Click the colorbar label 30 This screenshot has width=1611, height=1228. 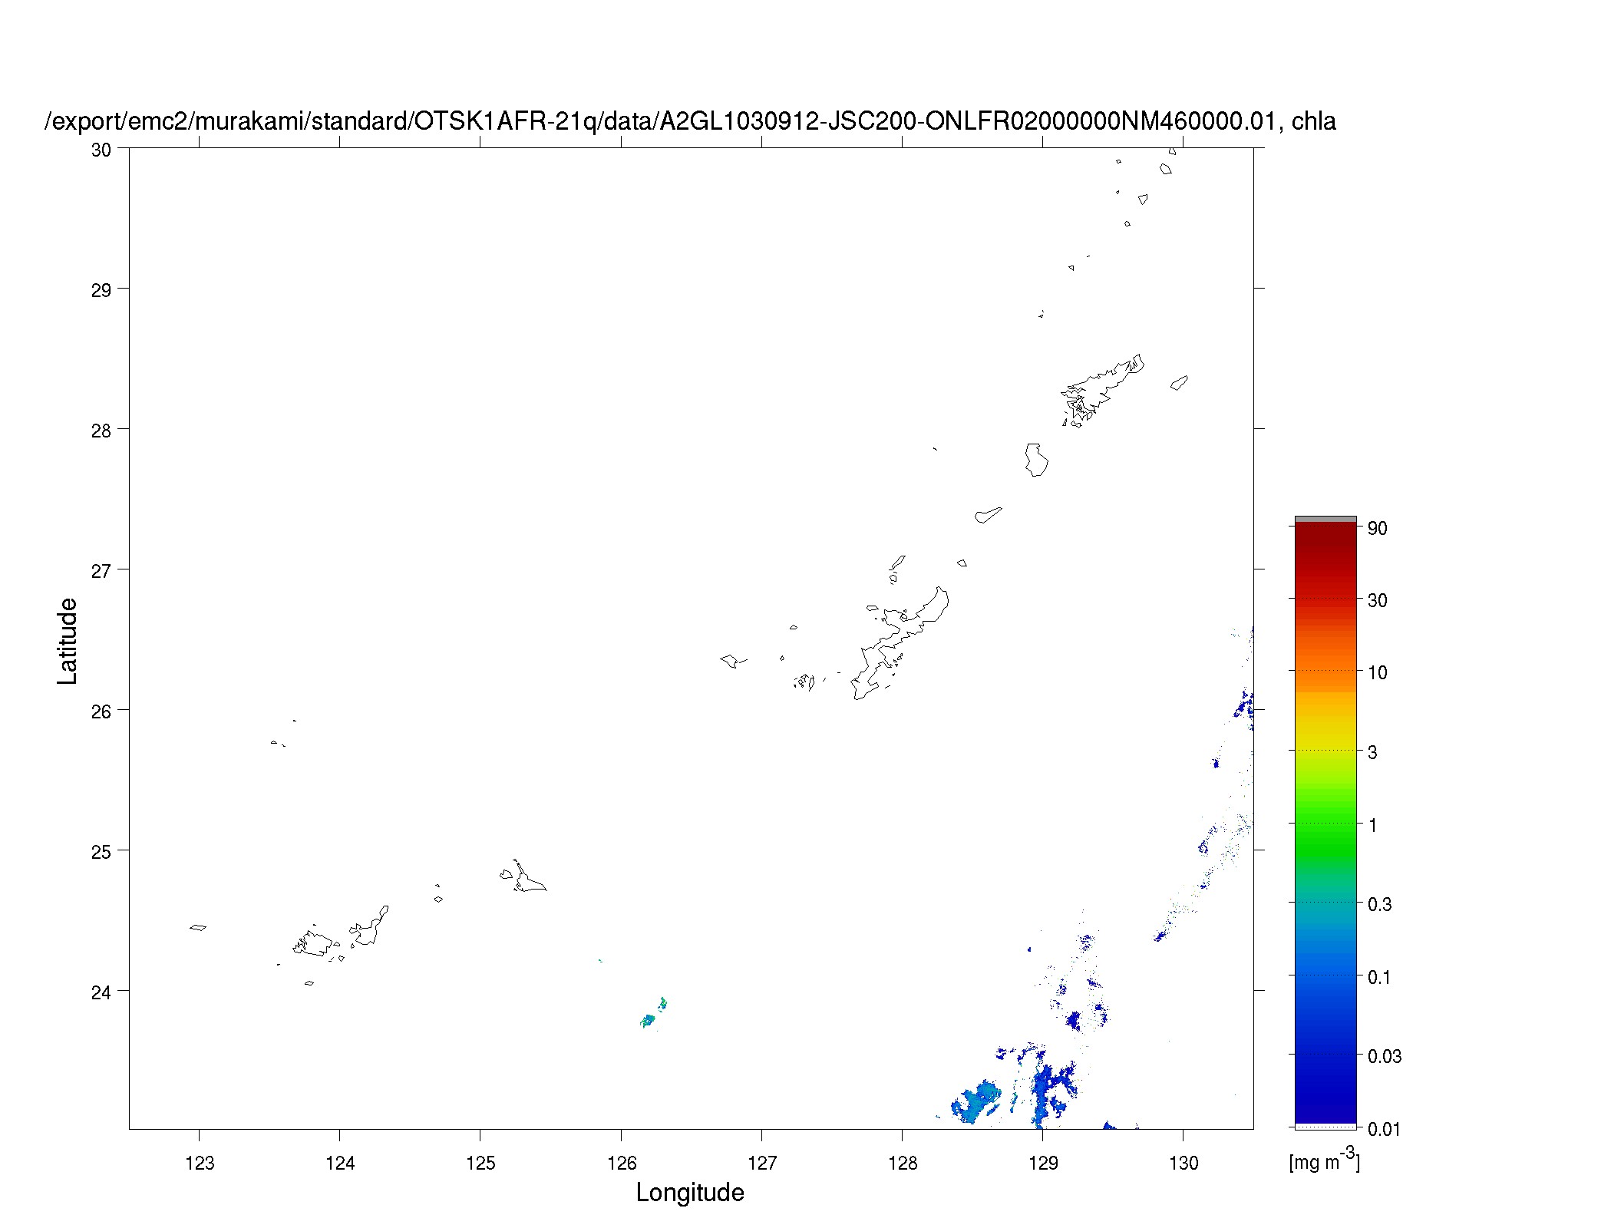[1378, 601]
